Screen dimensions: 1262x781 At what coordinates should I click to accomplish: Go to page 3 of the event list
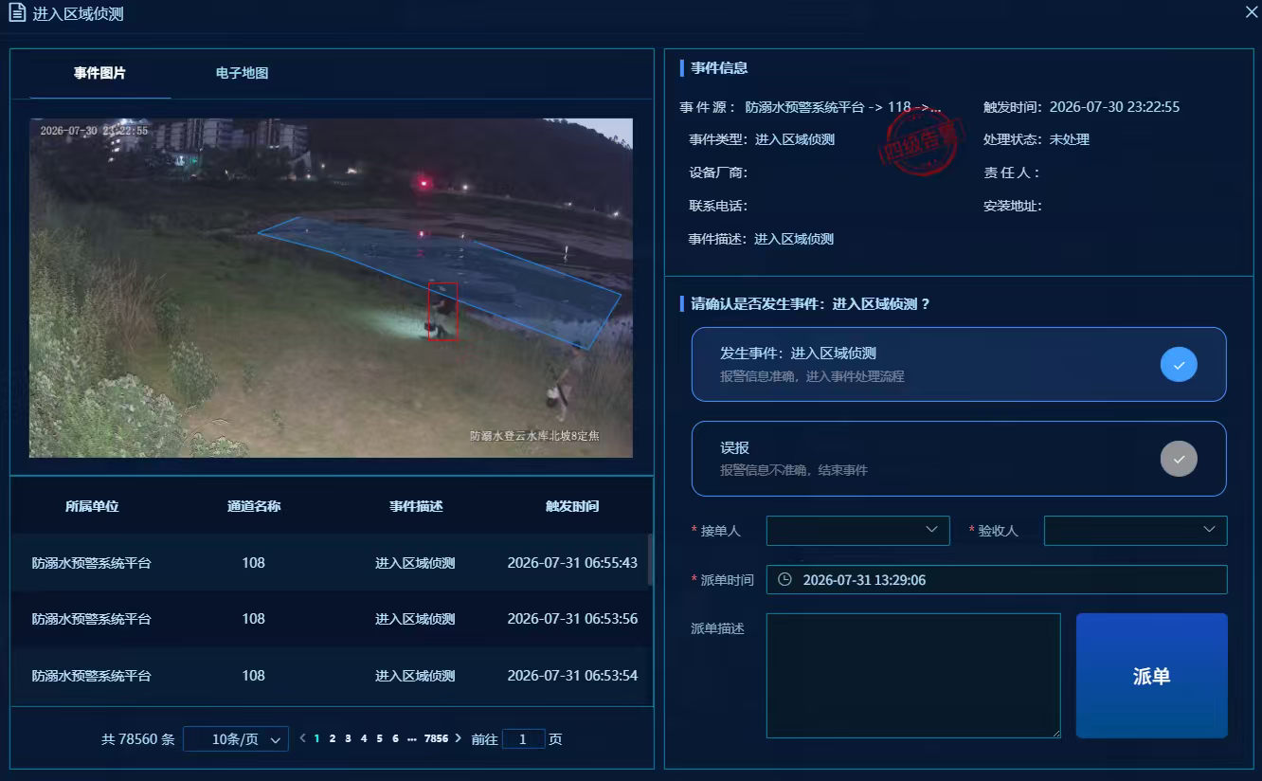[349, 738]
